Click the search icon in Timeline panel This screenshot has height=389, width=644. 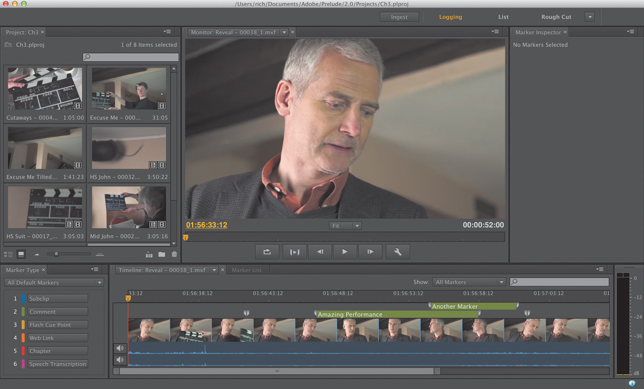pyautogui.click(x=515, y=282)
